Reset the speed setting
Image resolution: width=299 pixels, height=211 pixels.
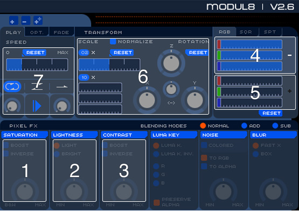click(34, 53)
